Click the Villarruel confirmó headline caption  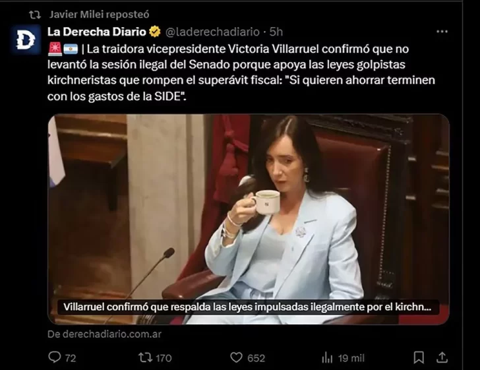247,307
